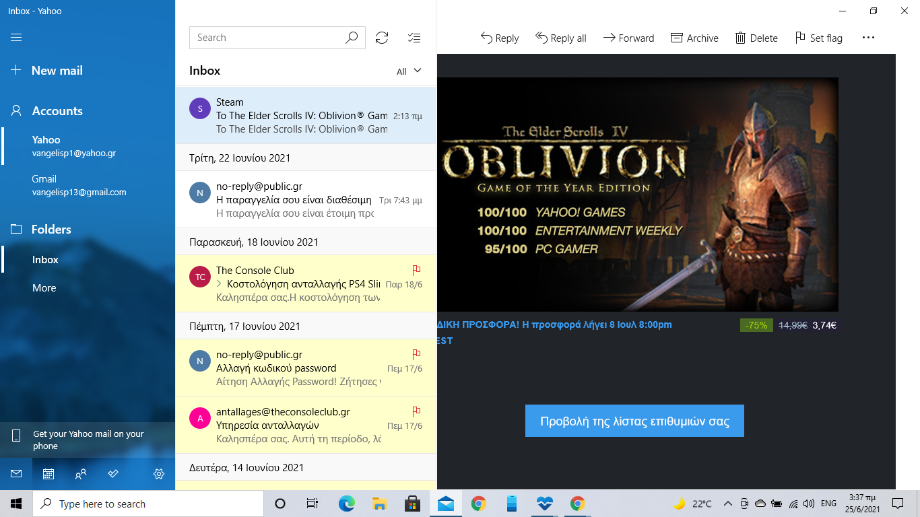The image size is (920, 517).
Task: Archive the open message
Action: click(695, 38)
